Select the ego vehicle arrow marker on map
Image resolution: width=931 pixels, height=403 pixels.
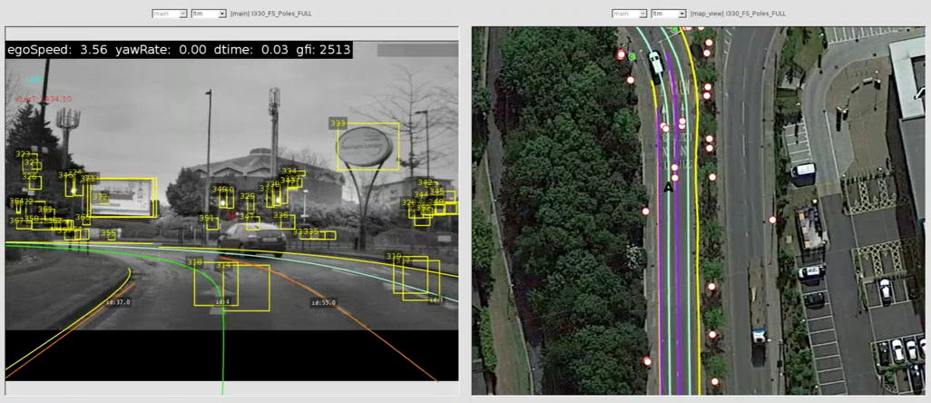[669, 187]
